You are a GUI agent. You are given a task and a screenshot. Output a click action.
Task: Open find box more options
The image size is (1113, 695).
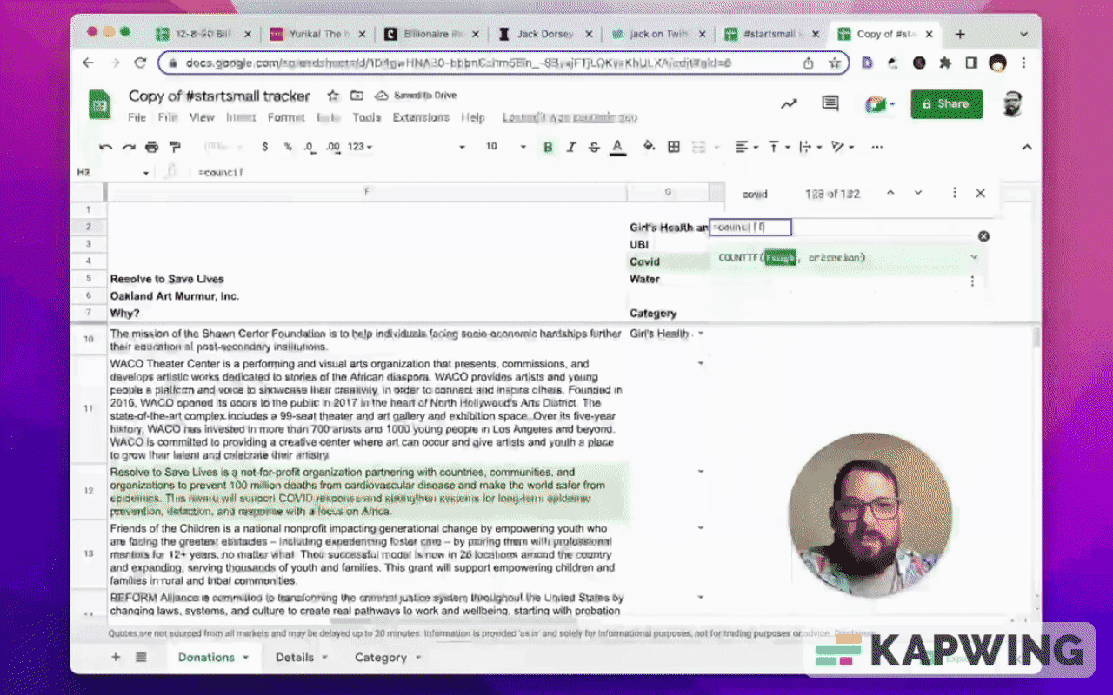coord(954,193)
